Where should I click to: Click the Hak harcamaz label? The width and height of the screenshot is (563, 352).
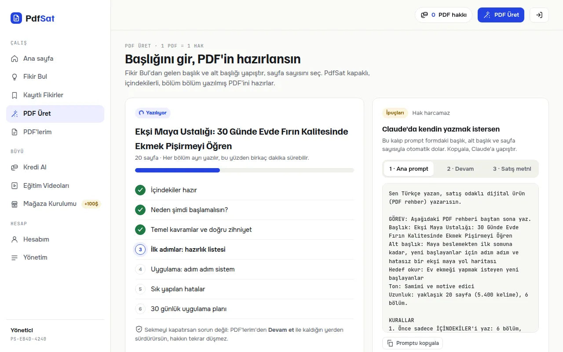click(x=431, y=113)
